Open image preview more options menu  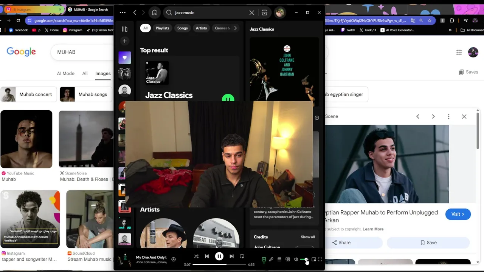click(x=449, y=116)
